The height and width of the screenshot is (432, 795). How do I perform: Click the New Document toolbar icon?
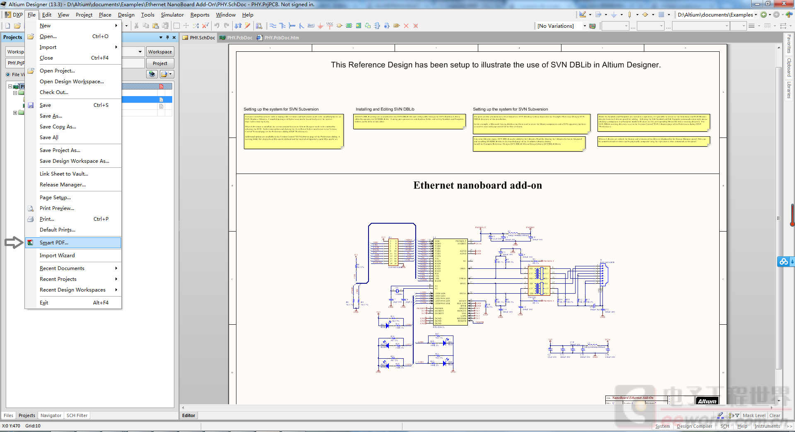(8, 26)
